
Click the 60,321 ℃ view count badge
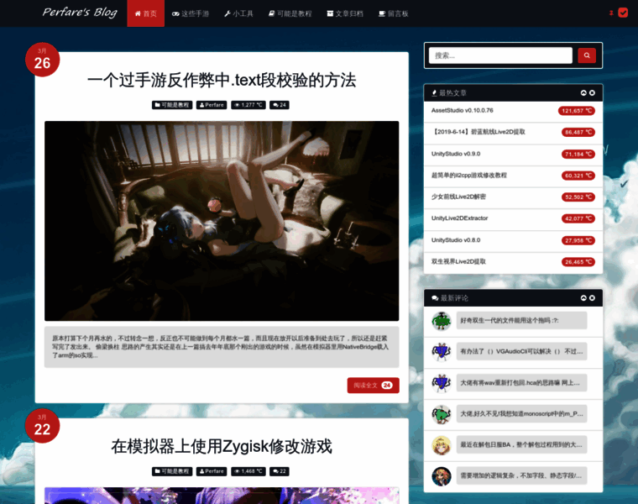click(578, 176)
